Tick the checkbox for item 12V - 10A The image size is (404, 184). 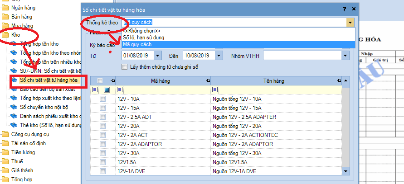coord(103,99)
